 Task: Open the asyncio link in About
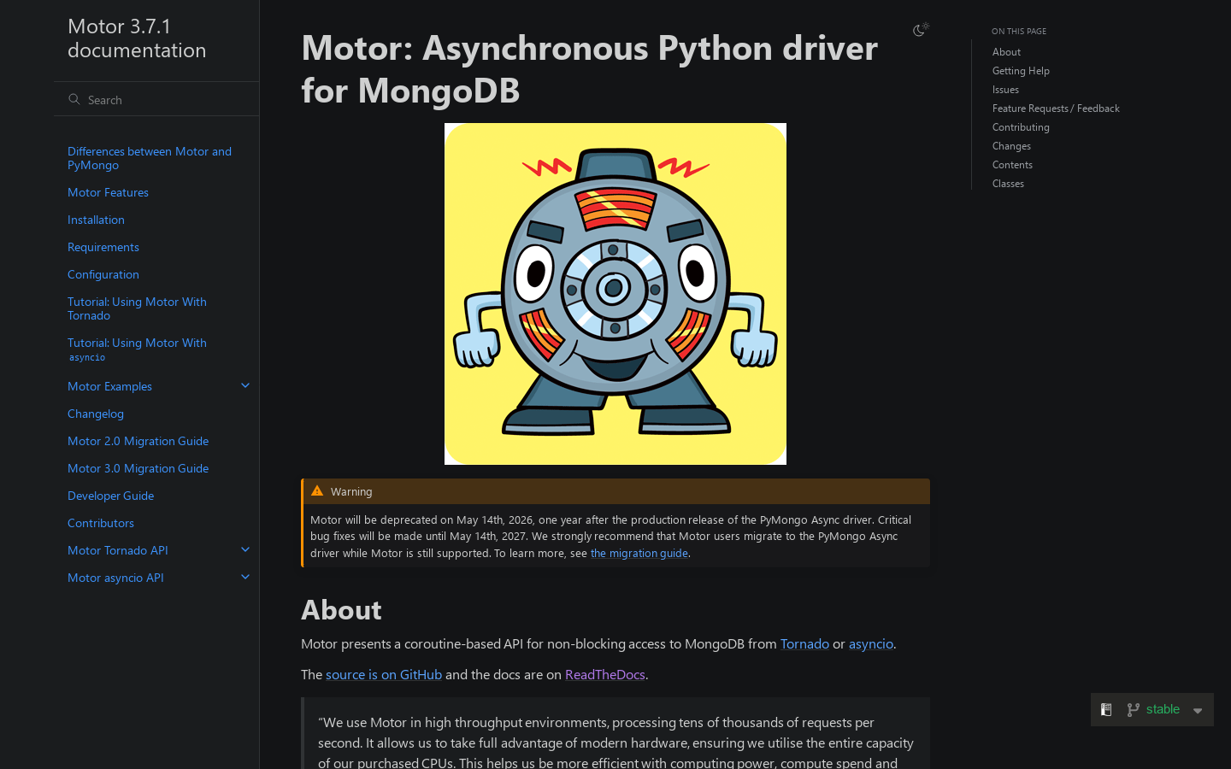(870, 643)
